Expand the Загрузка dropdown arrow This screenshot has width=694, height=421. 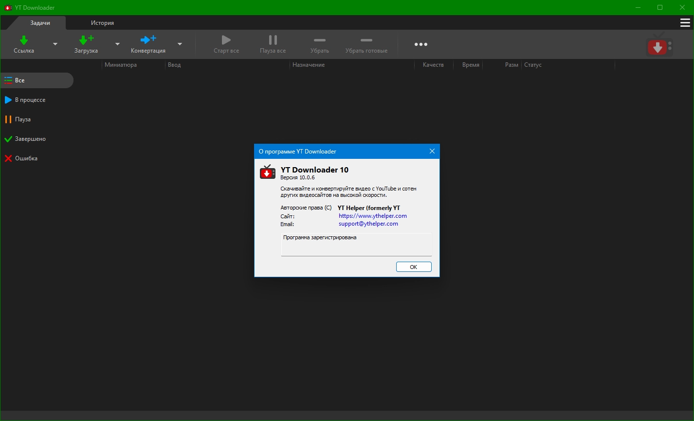(x=117, y=44)
